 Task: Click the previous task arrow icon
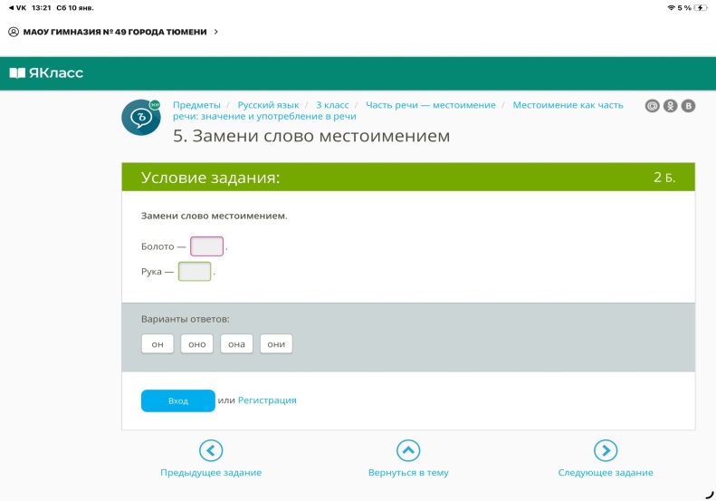tap(211, 450)
